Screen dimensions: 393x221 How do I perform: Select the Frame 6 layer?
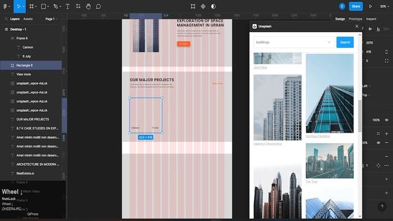31,38
